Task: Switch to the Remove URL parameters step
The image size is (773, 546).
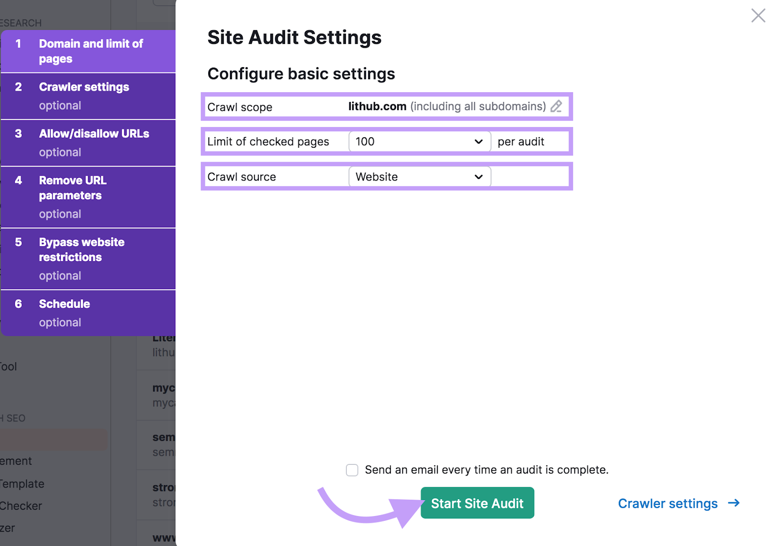Action: pyautogui.click(x=72, y=188)
